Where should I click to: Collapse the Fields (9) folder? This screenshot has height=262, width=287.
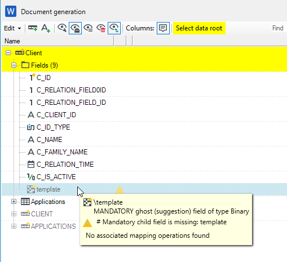pyautogui.click(x=14, y=65)
